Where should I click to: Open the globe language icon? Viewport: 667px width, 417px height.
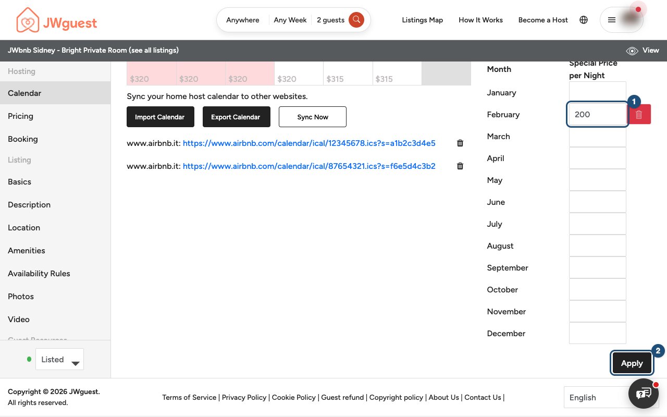584,20
